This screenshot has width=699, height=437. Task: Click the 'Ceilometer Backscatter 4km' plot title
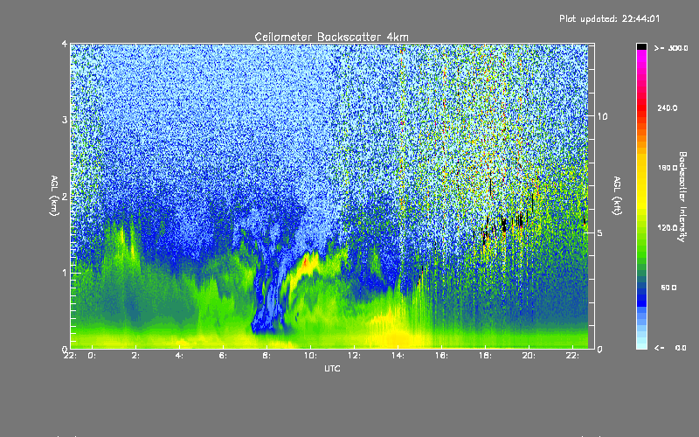pyautogui.click(x=331, y=37)
